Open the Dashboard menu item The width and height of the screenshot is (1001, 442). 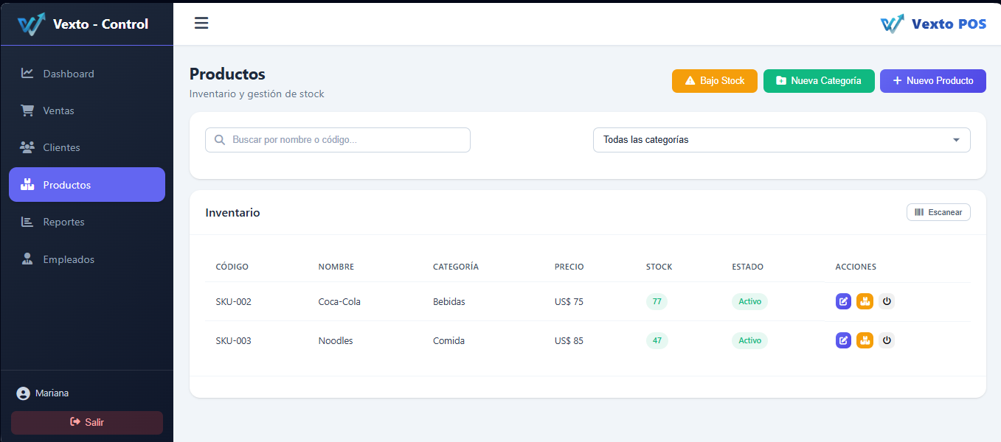[87, 74]
